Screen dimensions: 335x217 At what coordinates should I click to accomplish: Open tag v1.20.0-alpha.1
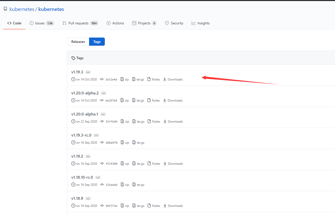(x=85, y=114)
